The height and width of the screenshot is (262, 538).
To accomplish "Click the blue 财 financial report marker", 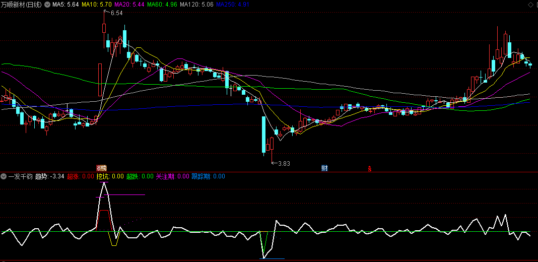I will coord(324,168).
